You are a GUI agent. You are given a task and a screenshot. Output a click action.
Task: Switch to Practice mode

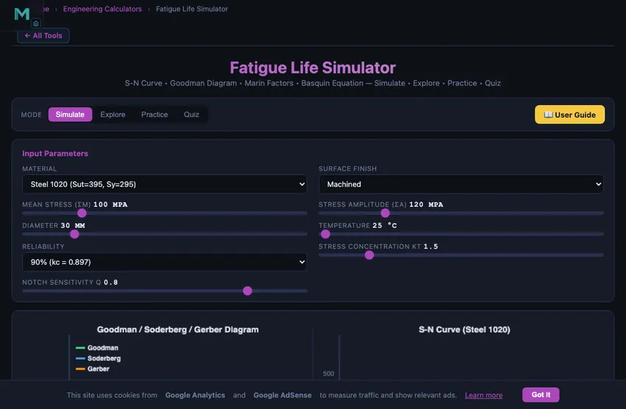pyautogui.click(x=155, y=115)
